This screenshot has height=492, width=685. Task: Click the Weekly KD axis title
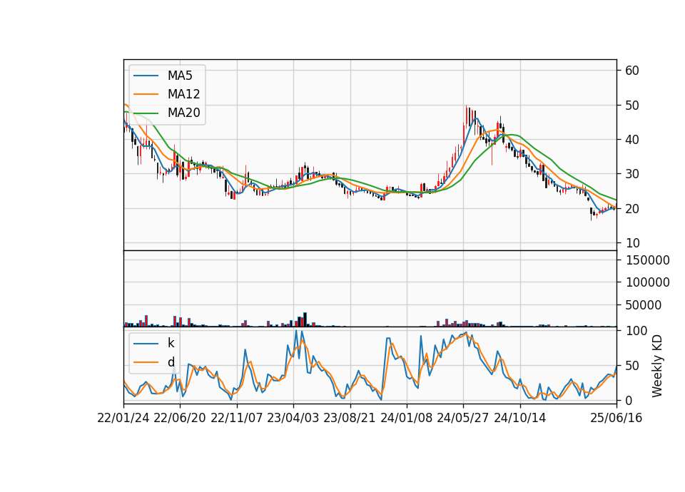(x=656, y=366)
